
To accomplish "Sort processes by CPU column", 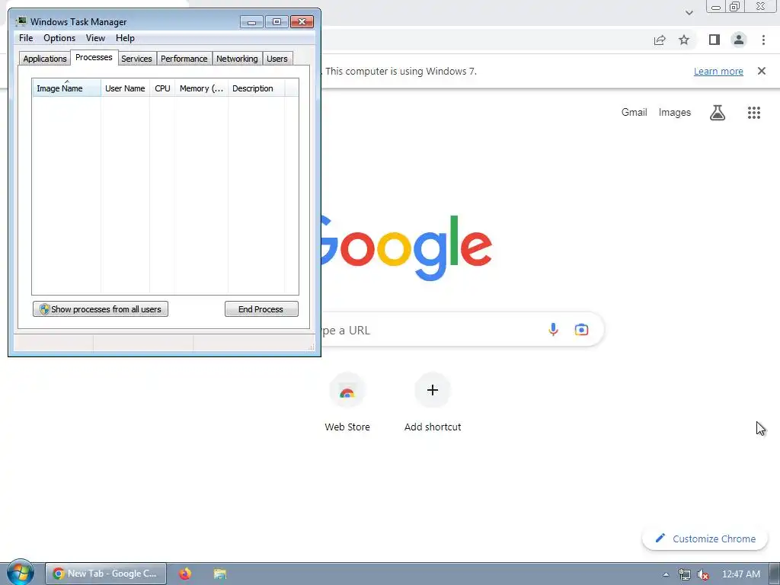I will coord(162,88).
